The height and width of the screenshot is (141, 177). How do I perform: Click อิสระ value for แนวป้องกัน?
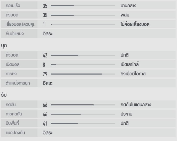coord(48,133)
